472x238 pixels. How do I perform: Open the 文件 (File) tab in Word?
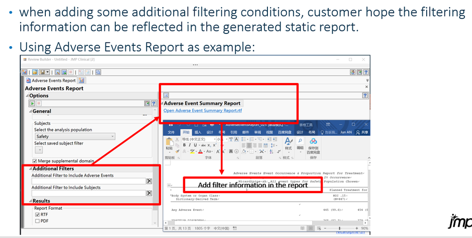[x=172, y=132]
